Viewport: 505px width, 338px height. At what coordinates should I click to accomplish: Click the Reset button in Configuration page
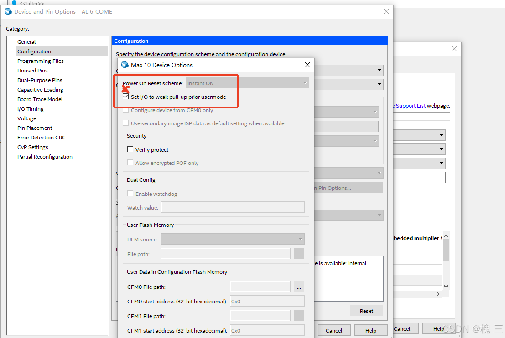tap(366, 311)
